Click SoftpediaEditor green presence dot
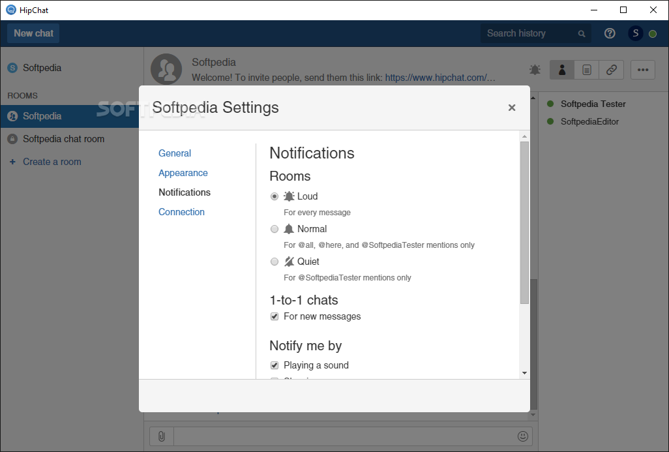The width and height of the screenshot is (669, 452). coord(550,122)
